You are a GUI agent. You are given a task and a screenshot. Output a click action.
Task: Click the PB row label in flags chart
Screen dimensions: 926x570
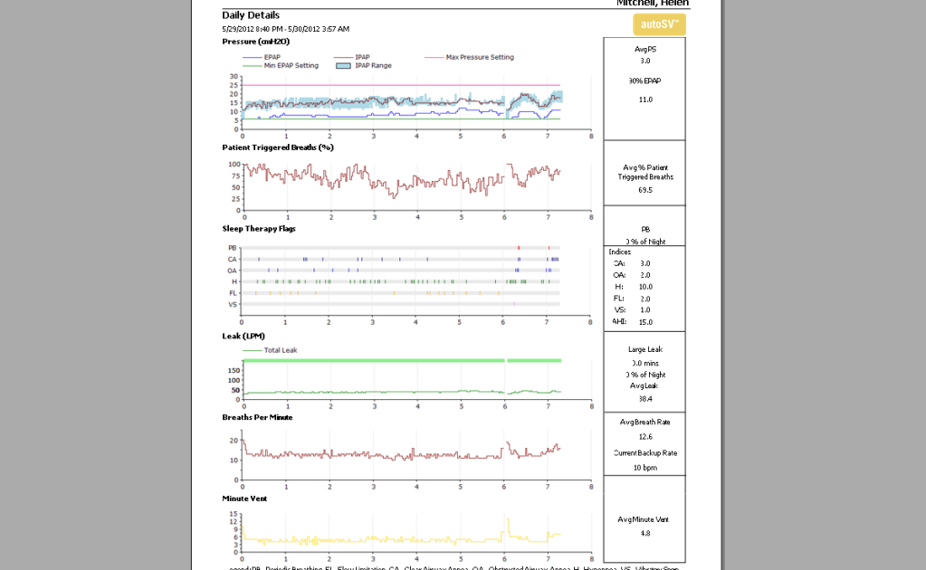pyautogui.click(x=232, y=248)
